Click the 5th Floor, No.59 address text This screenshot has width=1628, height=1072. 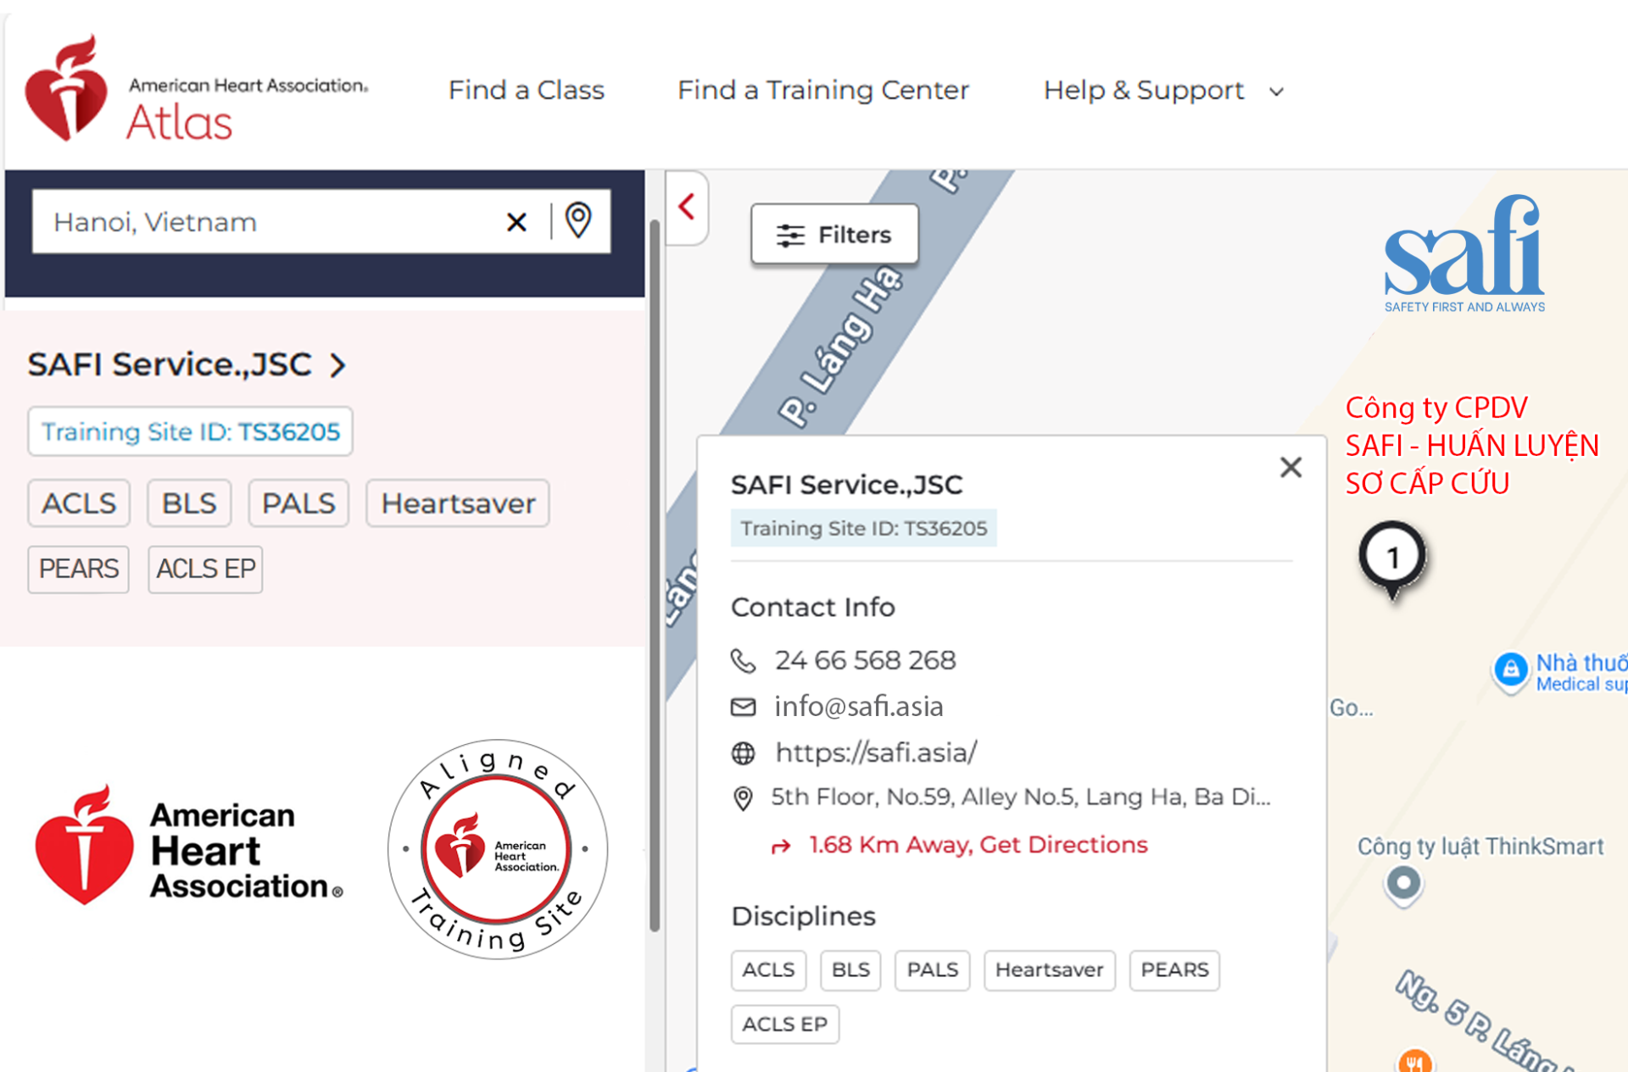[x=1021, y=797]
